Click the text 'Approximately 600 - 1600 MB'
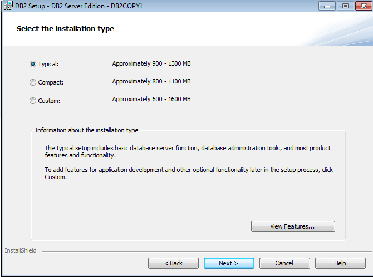Image resolution: width=373 pixels, height=277 pixels. click(151, 99)
